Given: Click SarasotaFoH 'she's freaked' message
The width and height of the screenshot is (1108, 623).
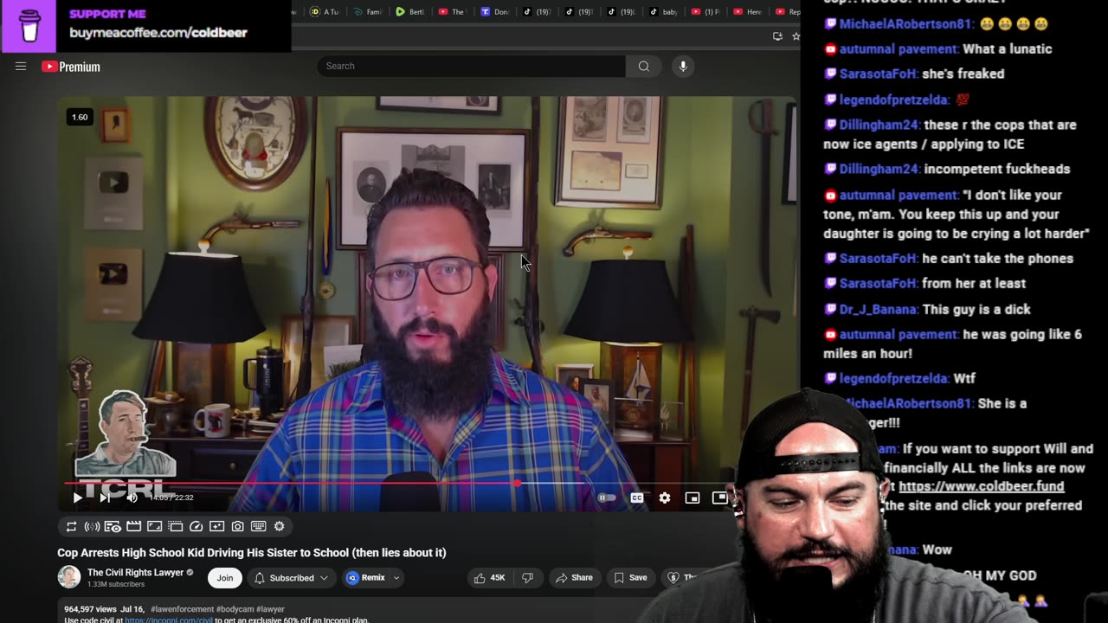Looking at the screenshot, I should 963,74.
